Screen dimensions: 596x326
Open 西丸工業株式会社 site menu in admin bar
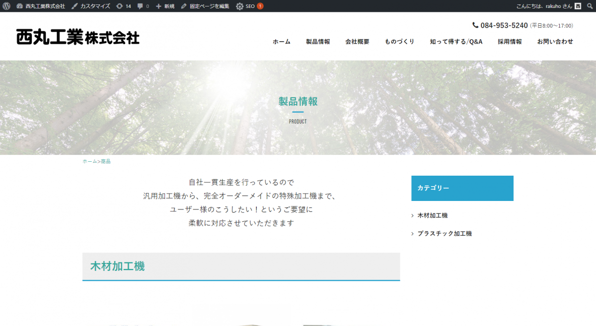click(41, 6)
